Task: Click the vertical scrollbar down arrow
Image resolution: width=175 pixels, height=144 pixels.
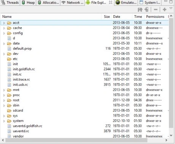Action: click(171, 135)
